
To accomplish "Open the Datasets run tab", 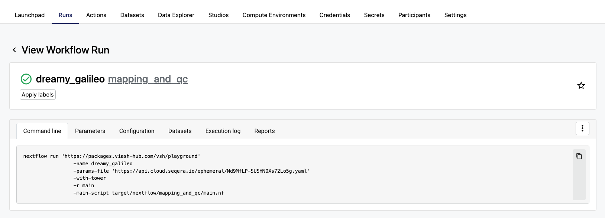I will coord(180,131).
